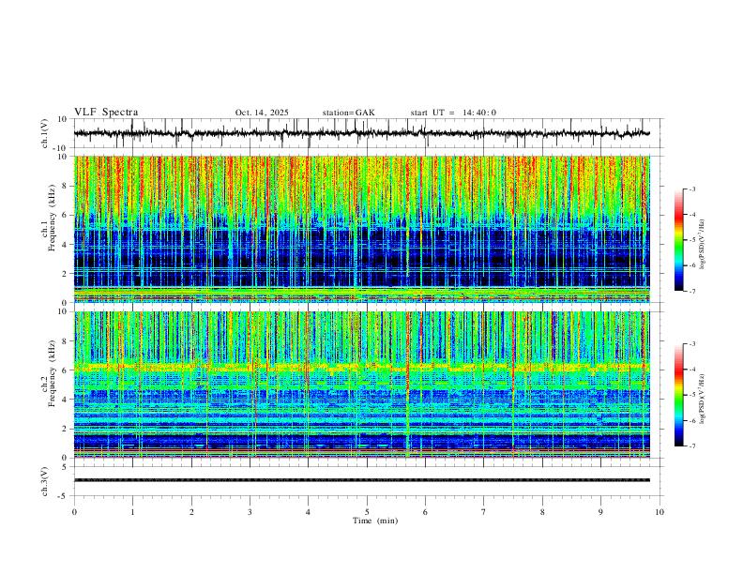Click time axis tick label "3"

coord(250,512)
